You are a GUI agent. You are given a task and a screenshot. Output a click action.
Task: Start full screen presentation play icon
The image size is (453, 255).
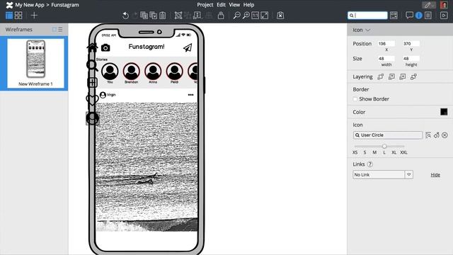click(x=444, y=16)
